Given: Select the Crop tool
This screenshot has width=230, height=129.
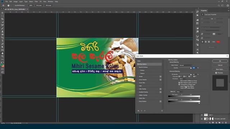Looking at the screenshot, I should pos(3,19).
